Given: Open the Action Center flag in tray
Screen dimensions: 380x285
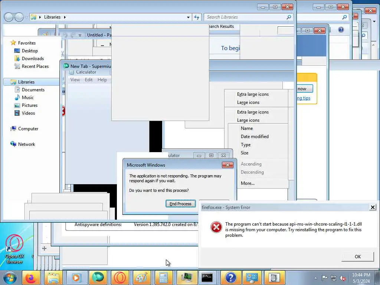Looking at the screenshot, I should click(x=324, y=278).
